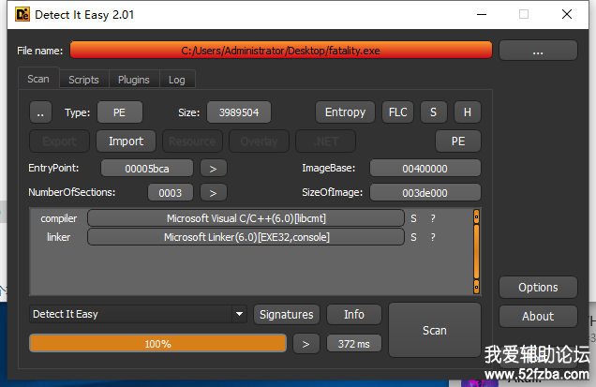Start the file scan with Scan button
The image size is (596, 387).
tap(435, 330)
